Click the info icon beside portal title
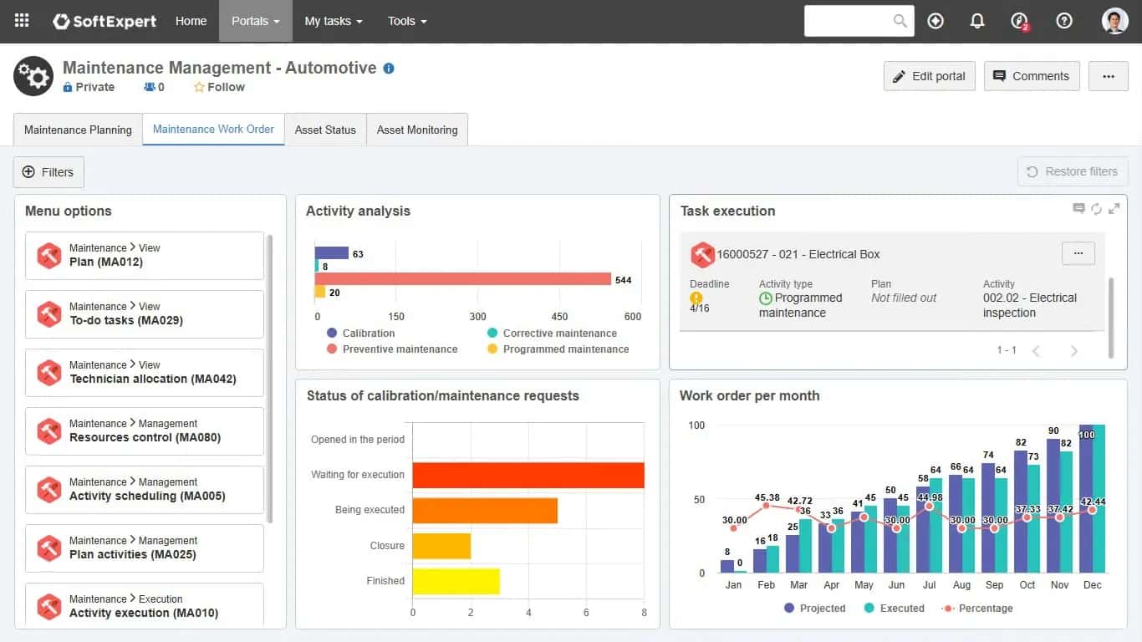 pyautogui.click(x=389, y=69)
